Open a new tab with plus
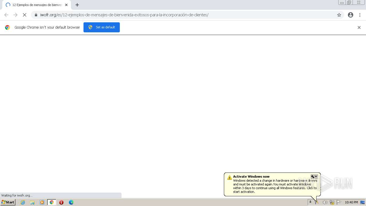The height and width of the screenshot is (206, 366). pyautogui.click(x=77, y=5)
